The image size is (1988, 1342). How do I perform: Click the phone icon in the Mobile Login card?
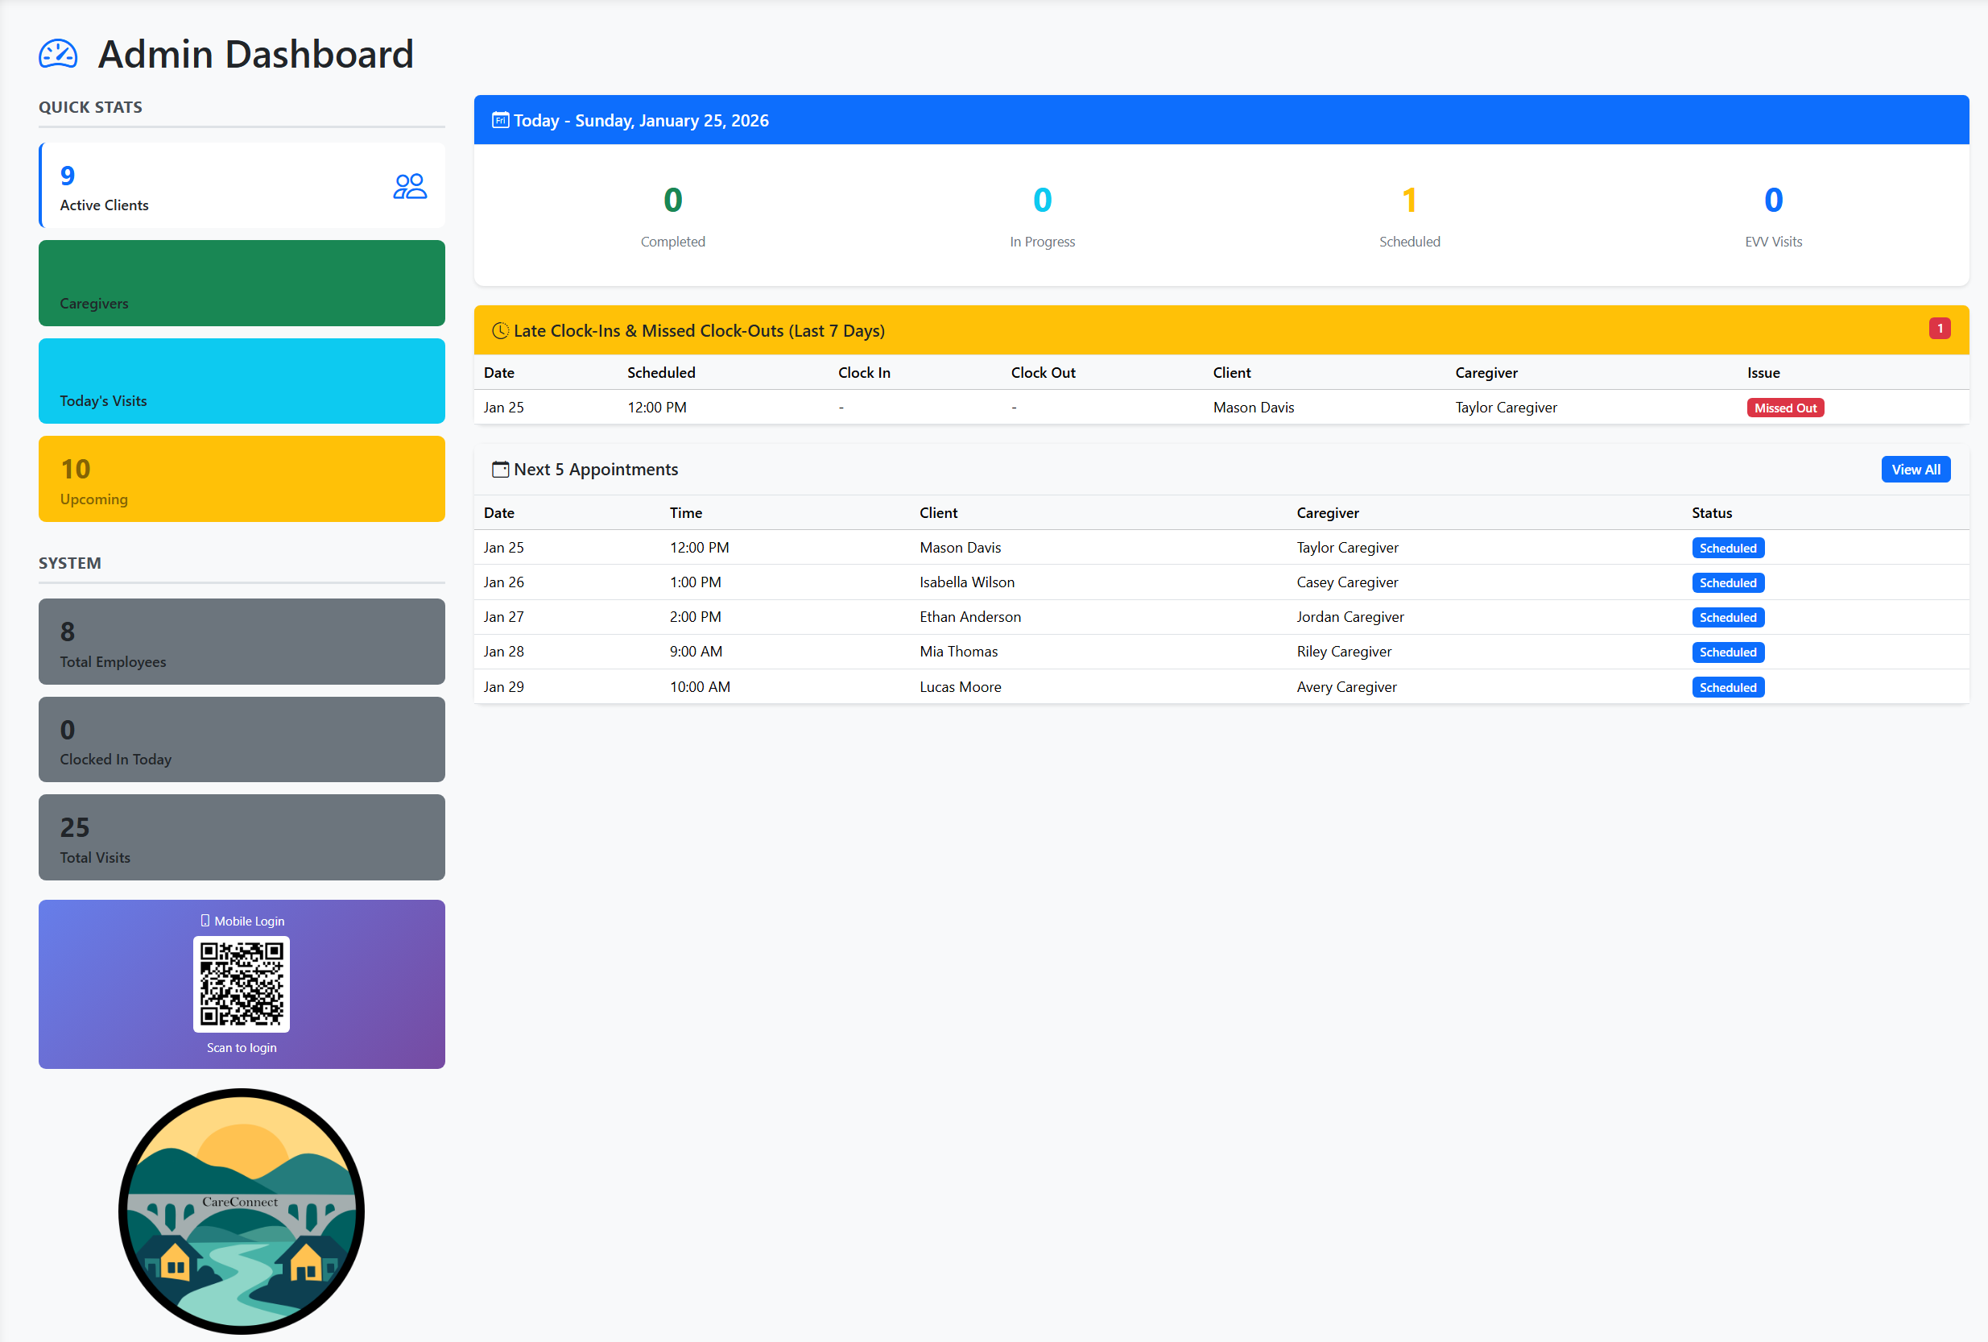coord(205,920)
